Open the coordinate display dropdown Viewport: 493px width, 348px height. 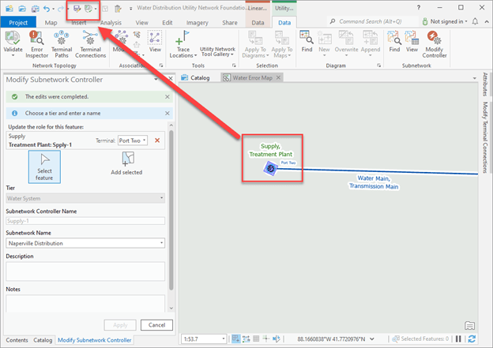click(372, 339)
